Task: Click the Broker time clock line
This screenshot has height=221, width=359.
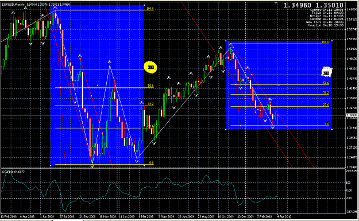Action: (327, 16)
